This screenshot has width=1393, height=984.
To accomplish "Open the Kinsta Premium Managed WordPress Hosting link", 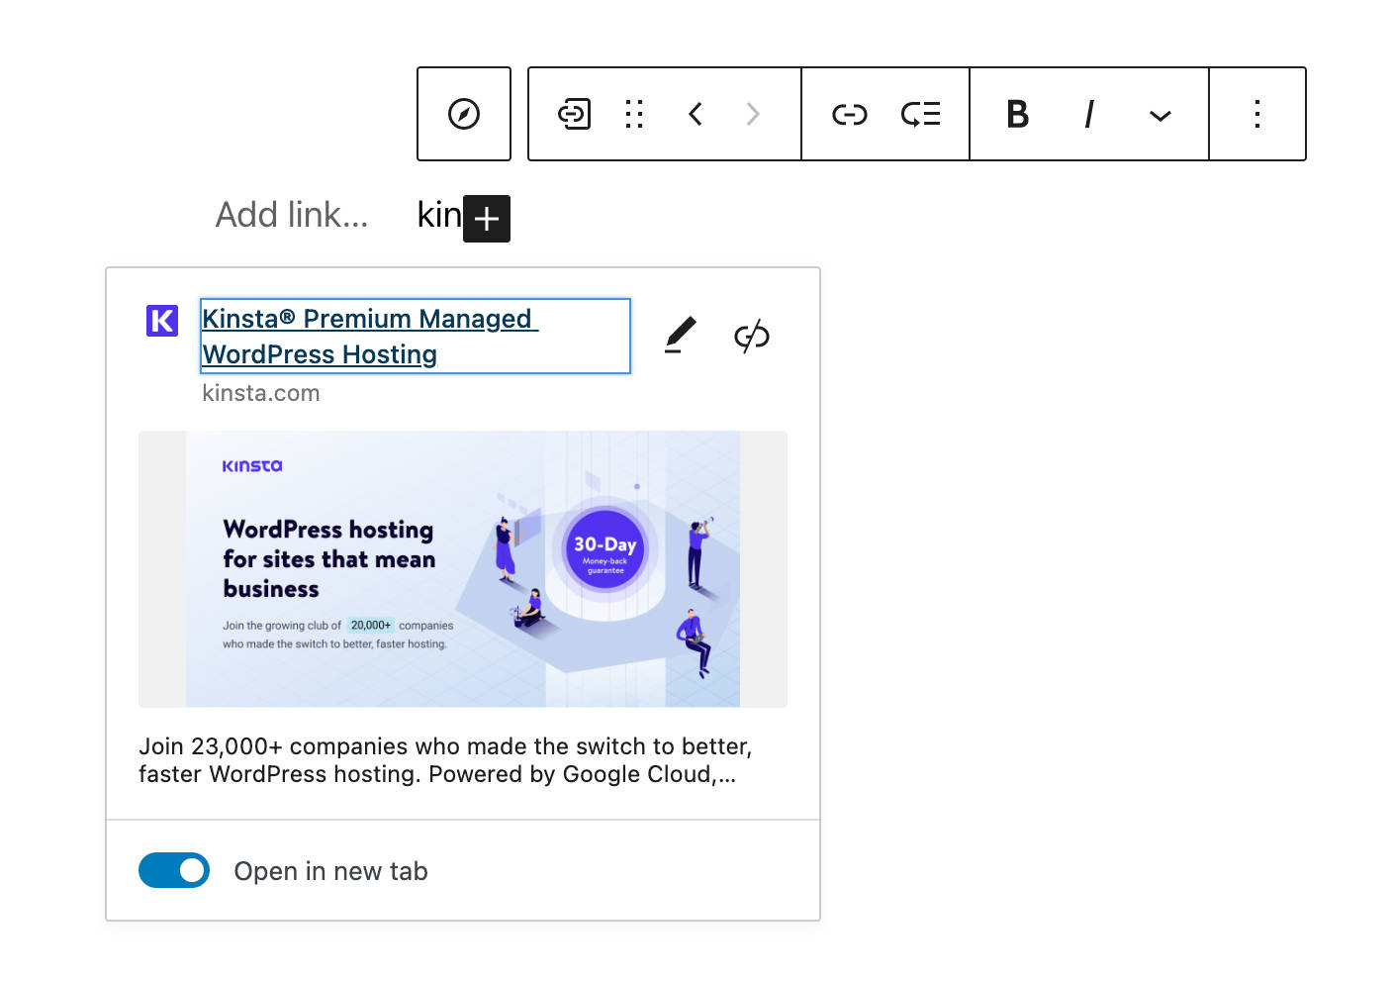I will (369, 336).
